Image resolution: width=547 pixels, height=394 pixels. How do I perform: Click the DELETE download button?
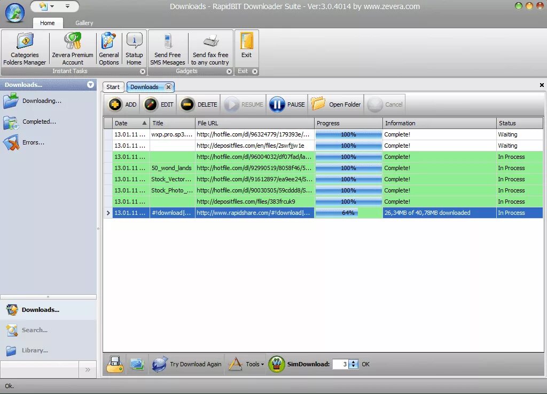[x=199, y=104]
